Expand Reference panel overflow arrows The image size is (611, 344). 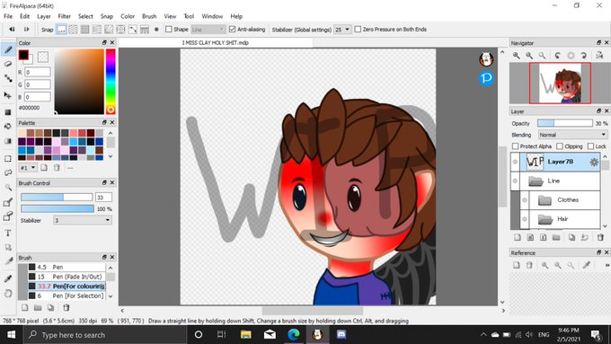click(607, 265)
